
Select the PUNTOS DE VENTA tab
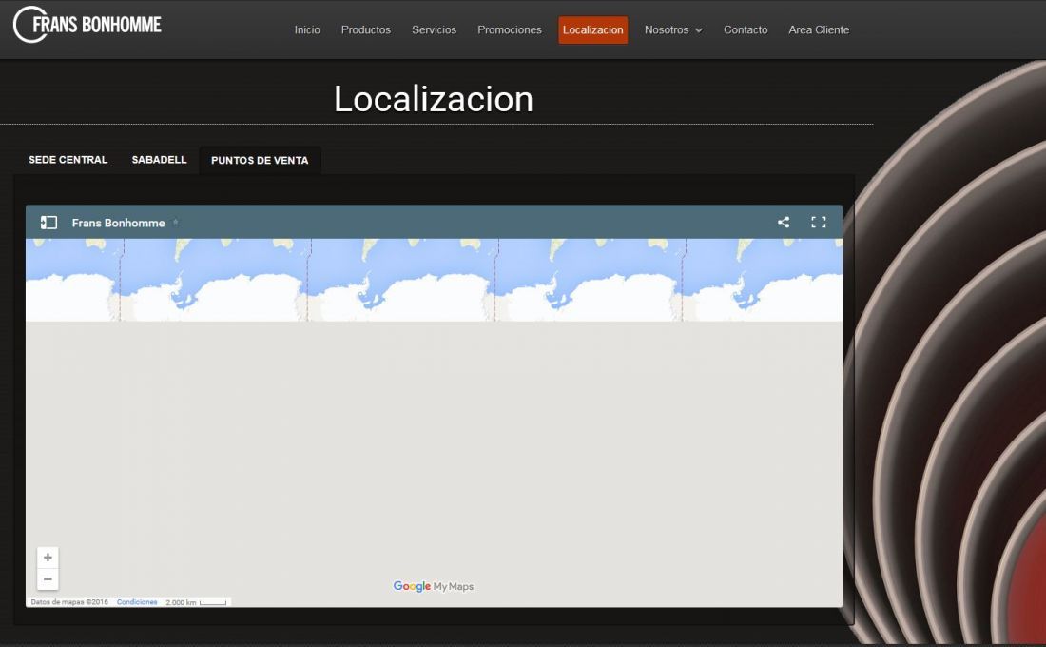[260, 160]
